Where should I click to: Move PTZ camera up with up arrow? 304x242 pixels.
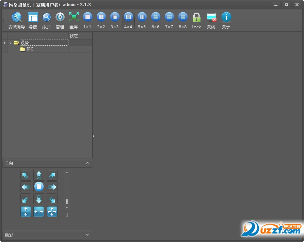[x=39, y=175]
